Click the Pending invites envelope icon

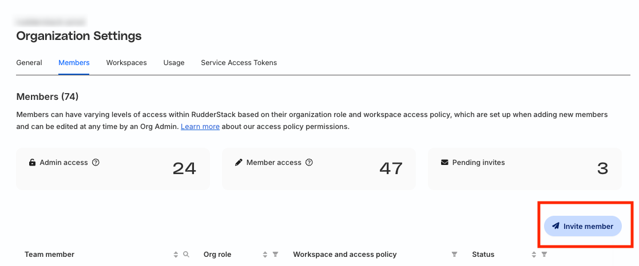444,162
